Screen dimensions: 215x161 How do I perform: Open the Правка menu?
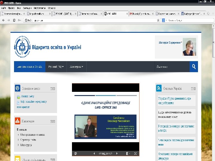11,8
